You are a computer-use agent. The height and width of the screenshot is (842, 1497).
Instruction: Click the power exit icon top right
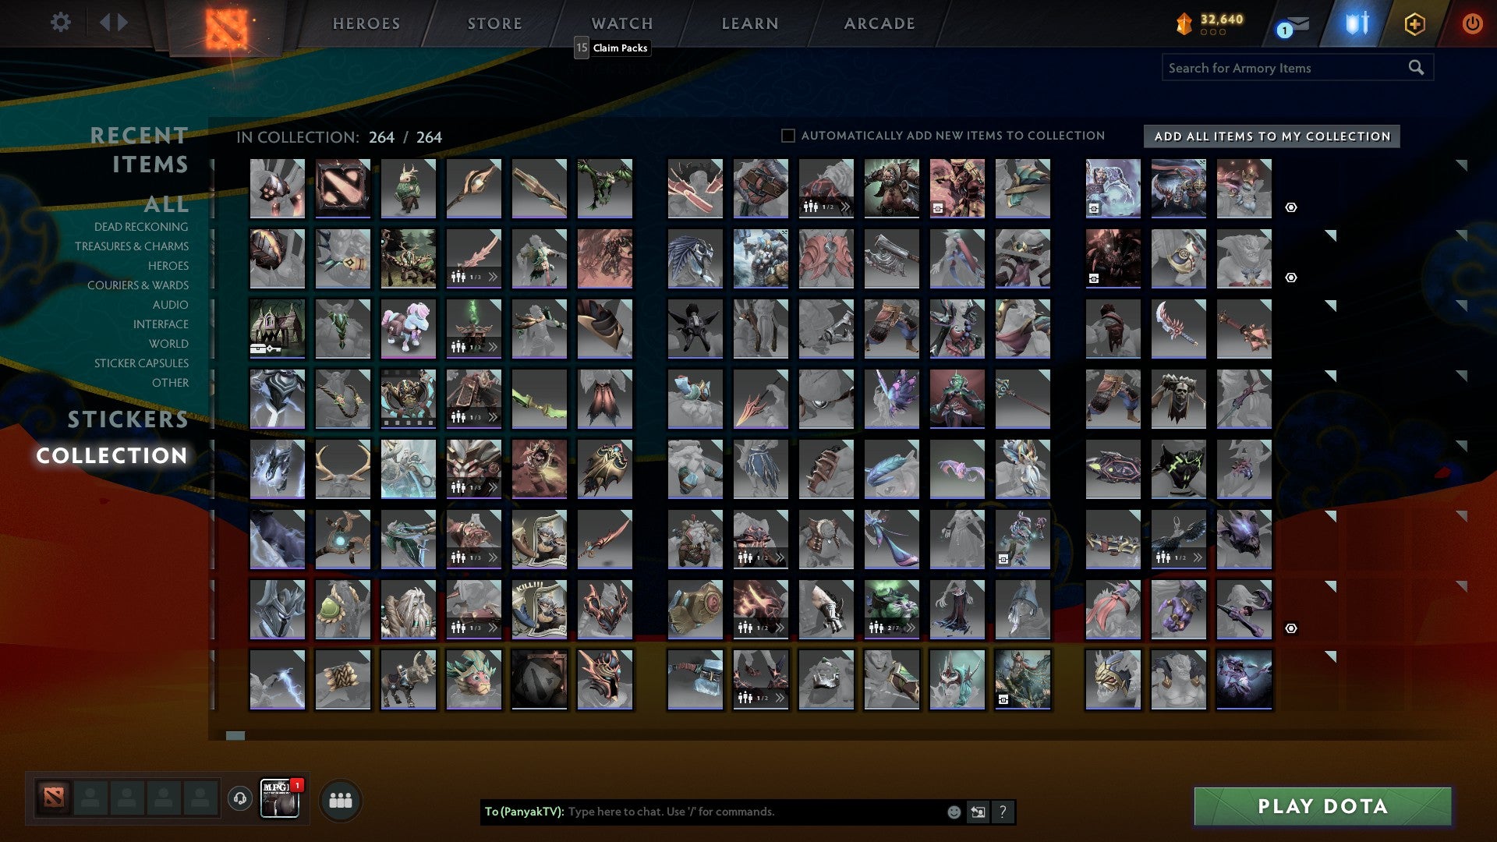pyautogui.click(x=1472, y=23)
